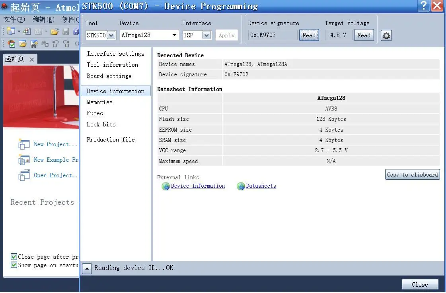The image size is (446, 293).
Task: Select Device information section
Action: point(116,91)
